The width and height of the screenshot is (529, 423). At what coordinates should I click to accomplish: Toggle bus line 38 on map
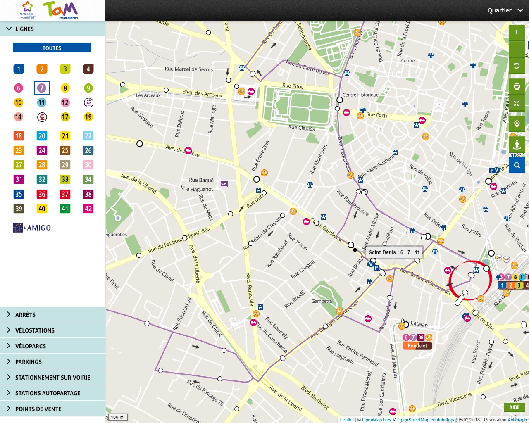[x=88, y=194]
